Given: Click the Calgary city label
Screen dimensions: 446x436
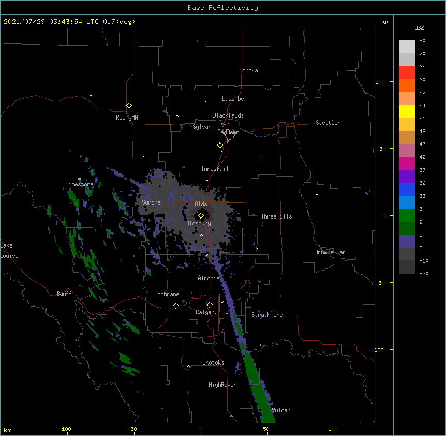Looking at the screenshot, I should coord(206,312).
